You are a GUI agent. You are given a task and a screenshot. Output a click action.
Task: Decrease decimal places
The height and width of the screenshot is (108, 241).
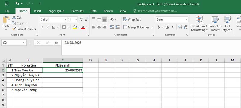coord(186,27)
